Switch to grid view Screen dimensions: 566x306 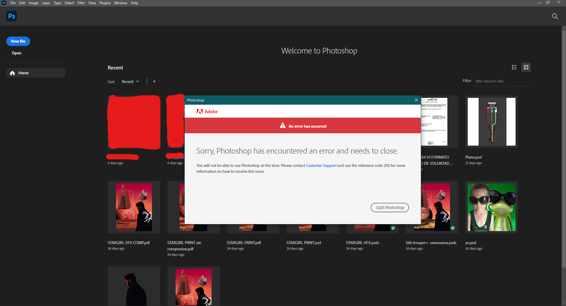pos(526,67)
